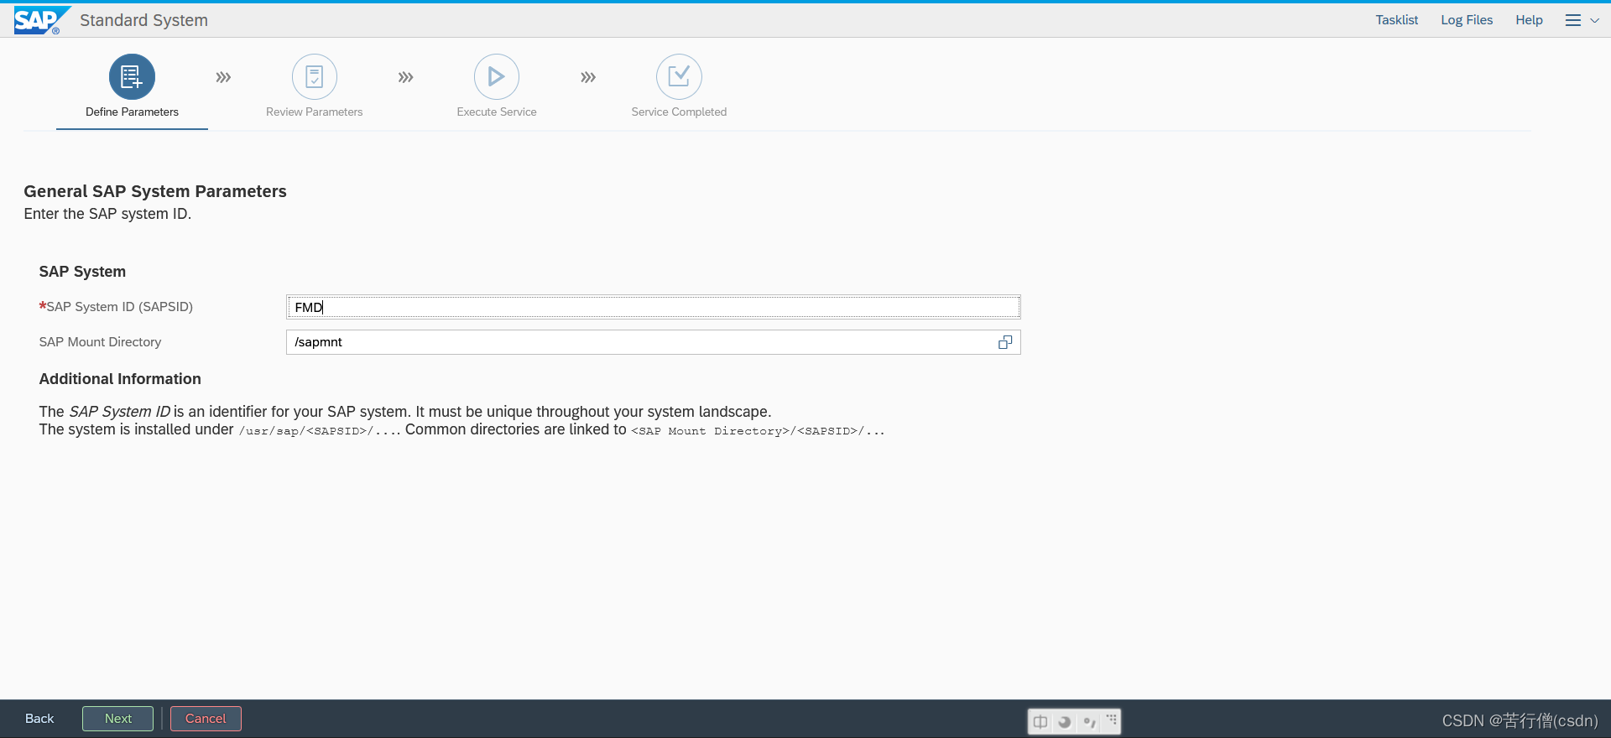This screenshot has width=1611, height=738.
Task: Click chevrons between Define and Review steps
Action: coord(223,77)
